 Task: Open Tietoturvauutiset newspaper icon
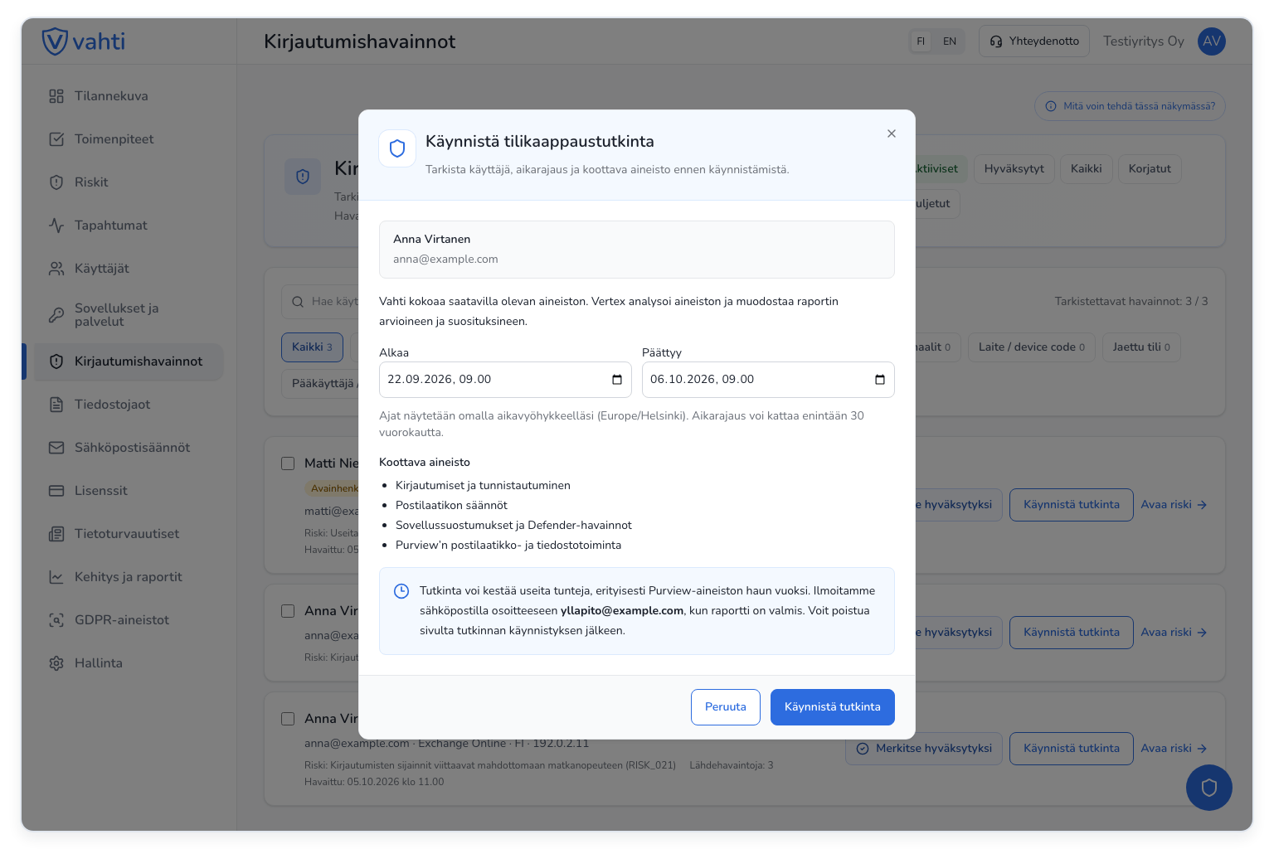[56, 534]
